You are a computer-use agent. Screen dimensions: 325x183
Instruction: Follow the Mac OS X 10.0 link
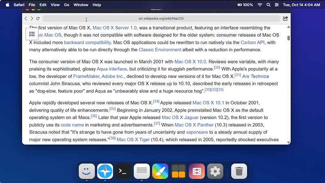190,62
